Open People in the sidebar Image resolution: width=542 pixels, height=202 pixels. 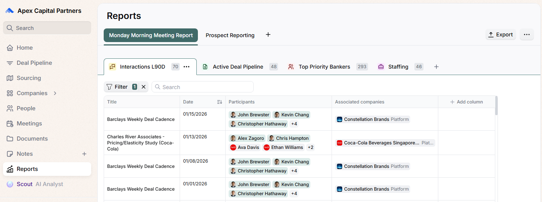pyautogui.click(x=47, y=108)
